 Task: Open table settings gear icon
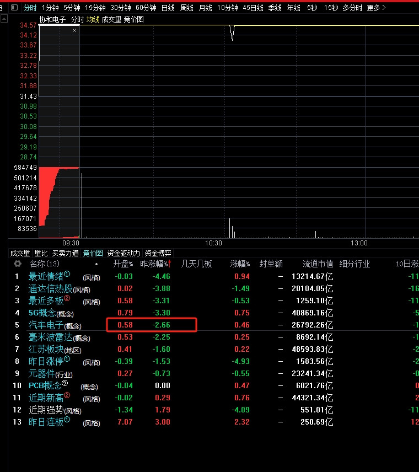click(x=18, y=264)
